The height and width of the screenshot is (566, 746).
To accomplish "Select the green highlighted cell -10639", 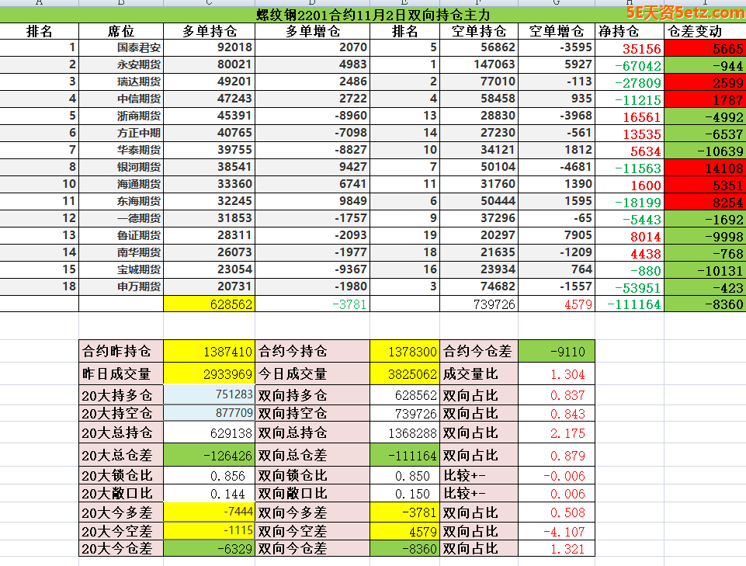I will point(705,151).
